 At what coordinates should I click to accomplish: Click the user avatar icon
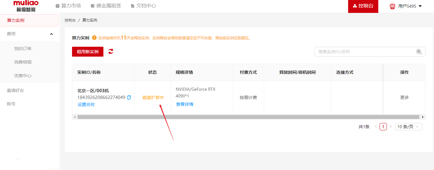tap(392, 6)
